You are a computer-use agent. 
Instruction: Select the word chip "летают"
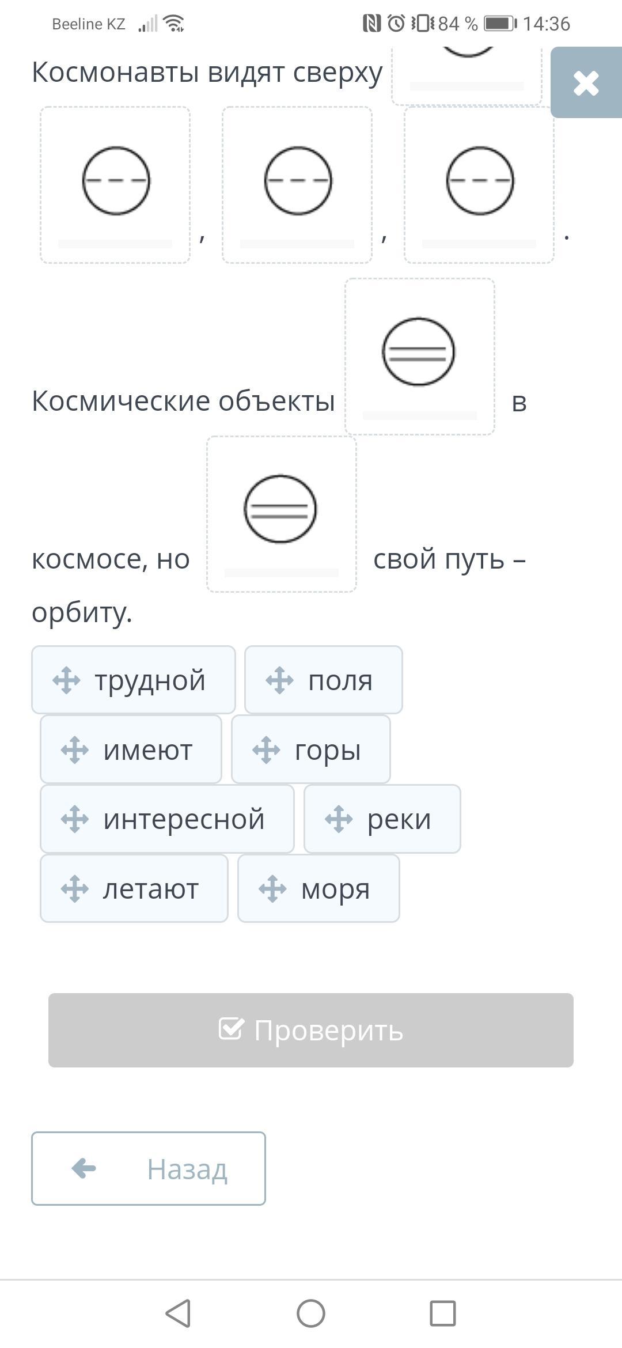pyautogui.click(x=134, y=889)
